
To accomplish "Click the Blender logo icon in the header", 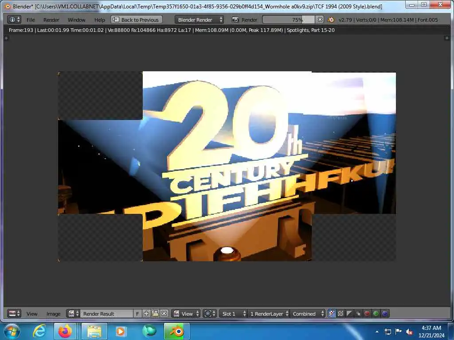I will tap(331, 19).
